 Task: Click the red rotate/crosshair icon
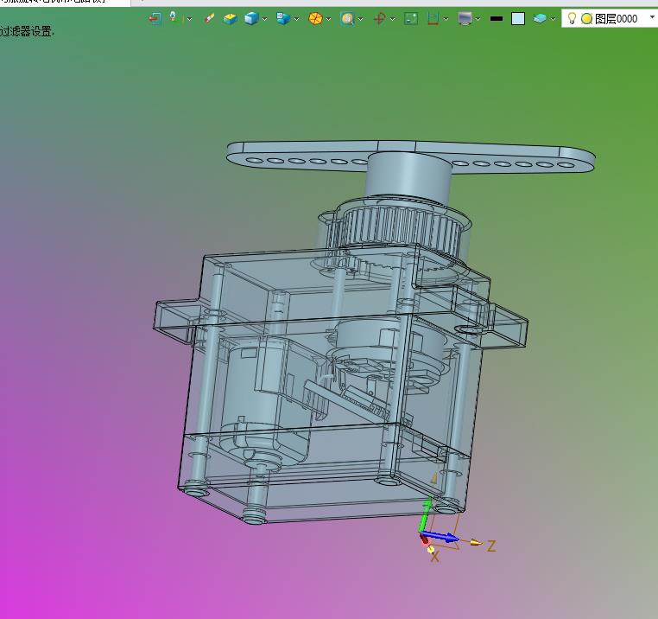[380, 18]
